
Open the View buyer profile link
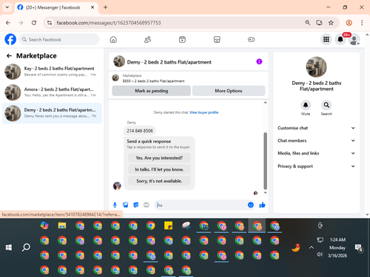pos(203,112)
